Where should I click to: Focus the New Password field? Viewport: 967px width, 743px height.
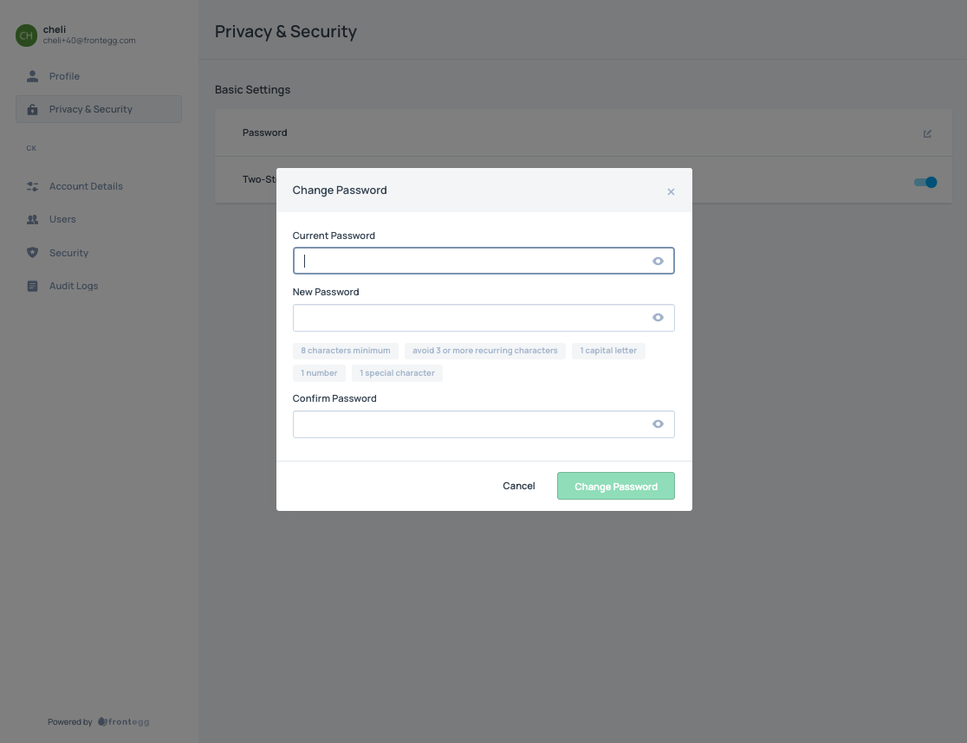pos(483,318)
